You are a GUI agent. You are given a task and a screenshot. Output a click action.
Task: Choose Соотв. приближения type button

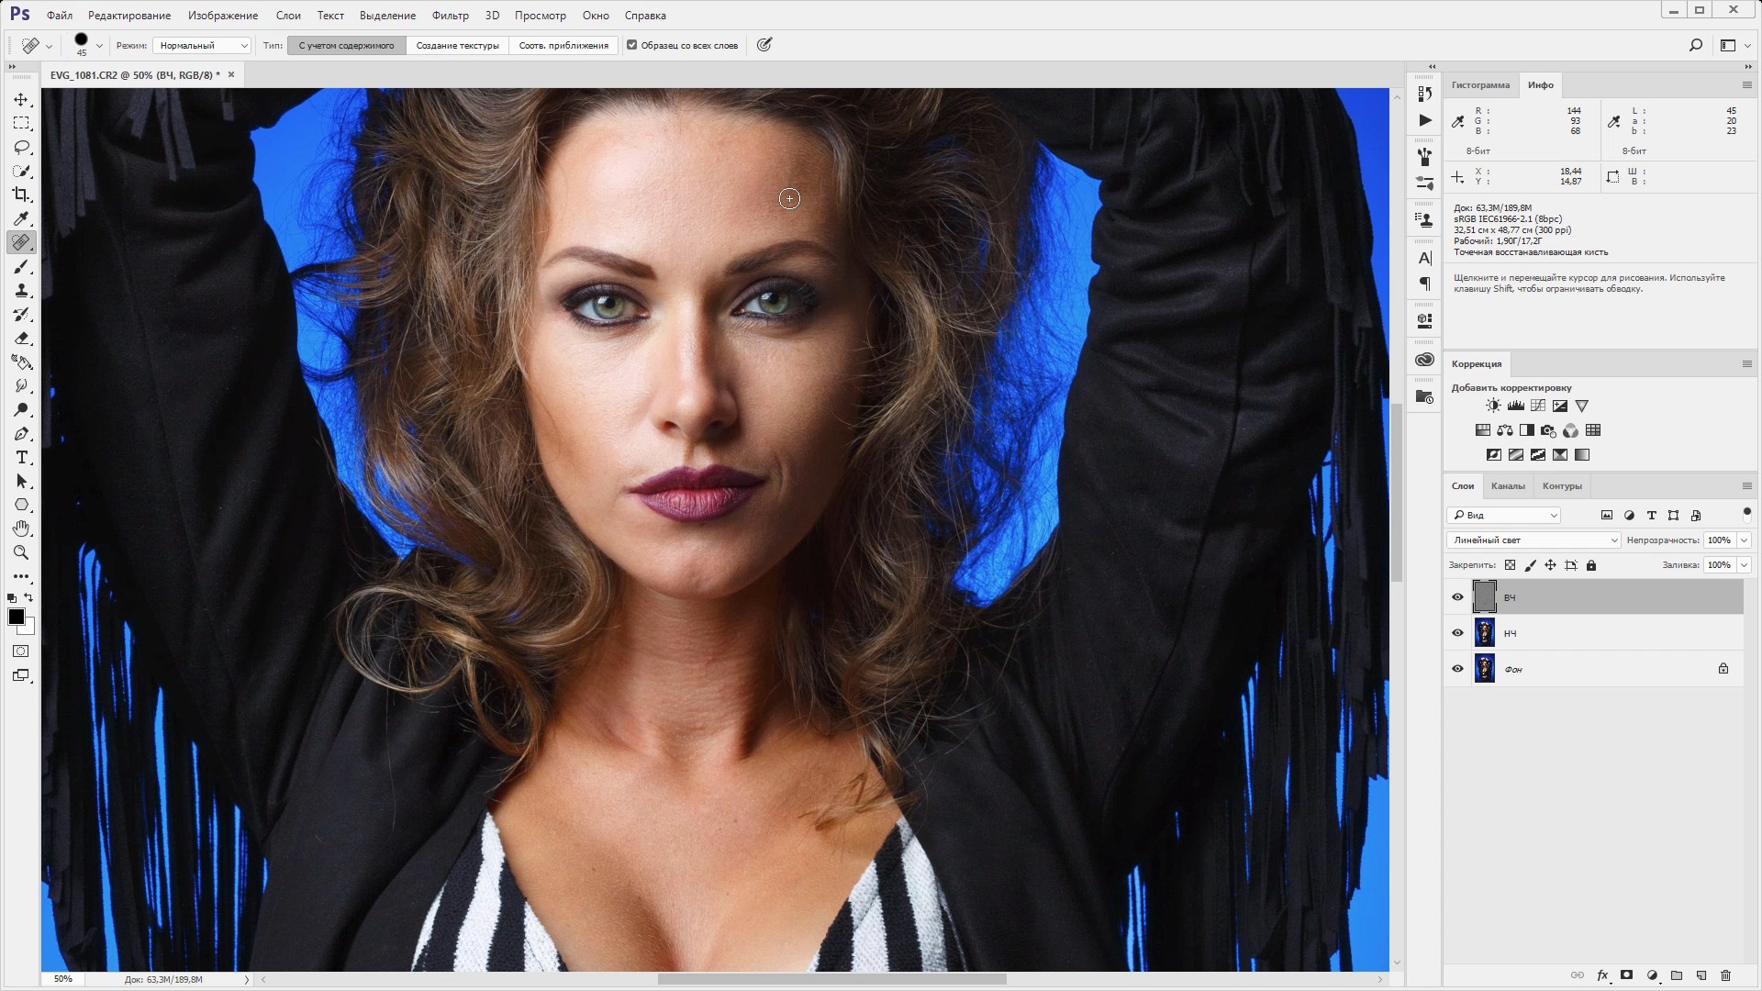pos(563,45)
